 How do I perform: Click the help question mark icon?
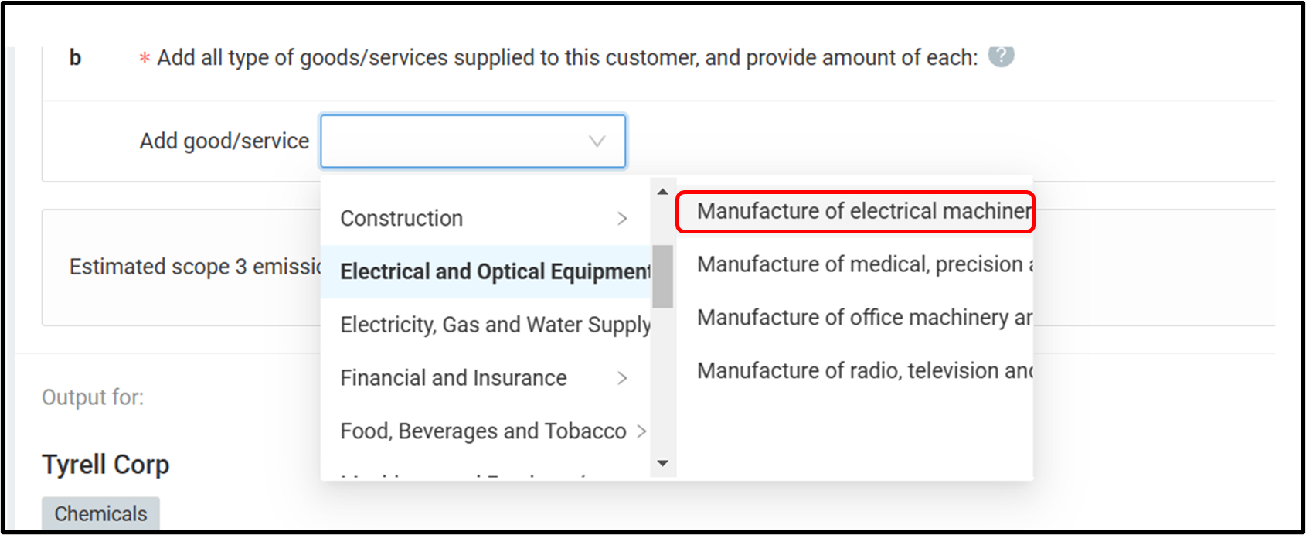pyautogui.click(x=1001, y=56)
